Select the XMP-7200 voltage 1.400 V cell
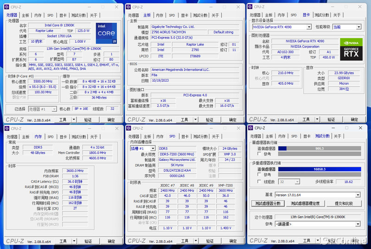 pos(226,228)
